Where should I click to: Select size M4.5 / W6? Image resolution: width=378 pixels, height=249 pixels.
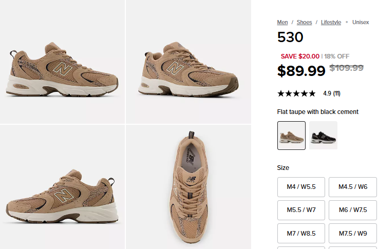[x=352, y=187]
